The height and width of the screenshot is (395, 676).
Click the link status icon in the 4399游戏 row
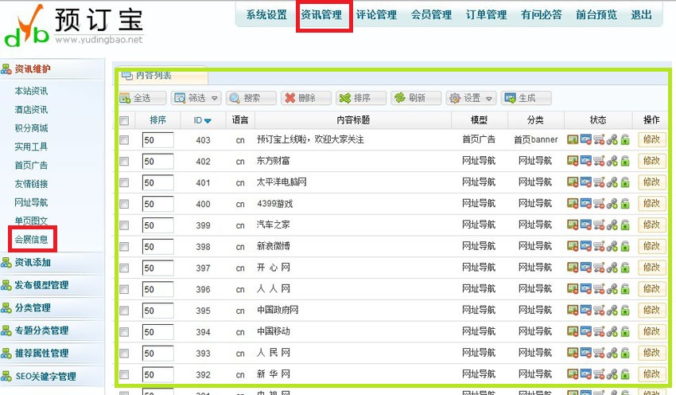[612, 204]
